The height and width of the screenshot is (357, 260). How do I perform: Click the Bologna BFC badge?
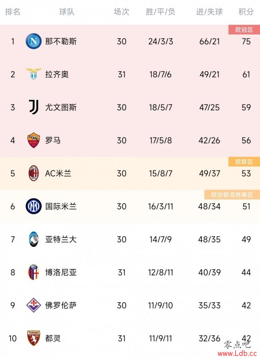(33, 272)
